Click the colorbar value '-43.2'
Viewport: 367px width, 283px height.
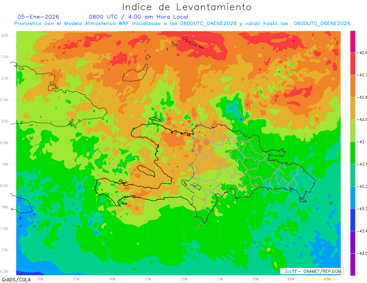(x=362, y=187)
